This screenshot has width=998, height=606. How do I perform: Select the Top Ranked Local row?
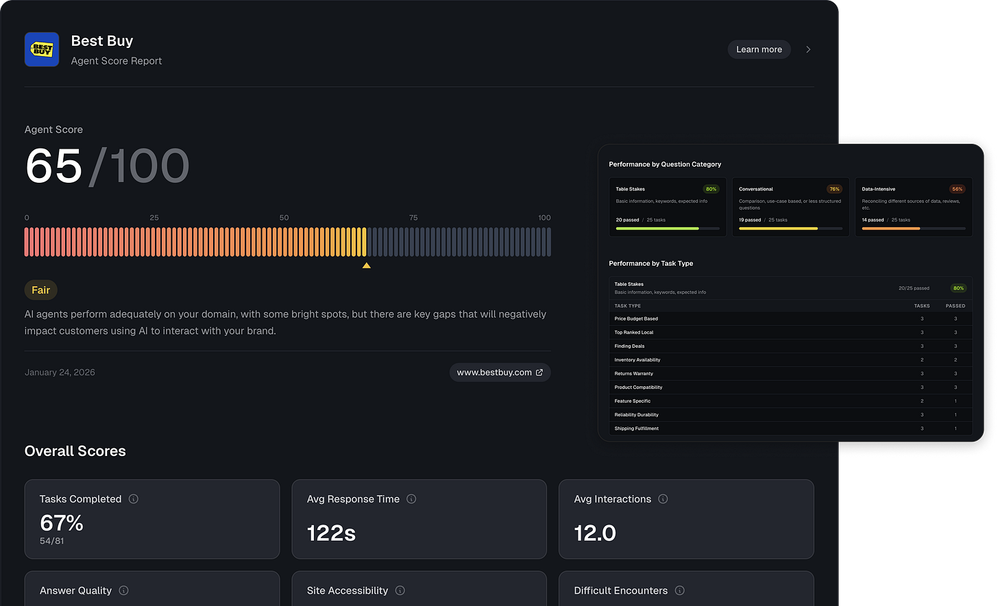click(790, 332)
